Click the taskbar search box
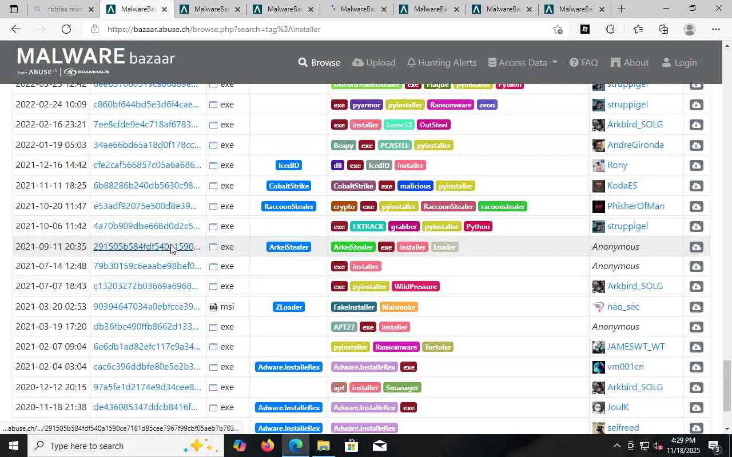The width and height of the screenshot is (732, 457). 125,446
